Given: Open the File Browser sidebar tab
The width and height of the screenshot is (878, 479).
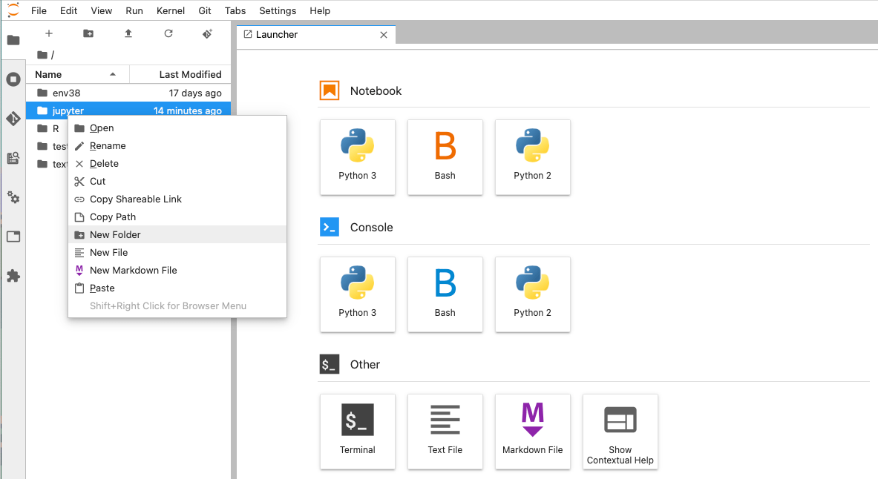Looking at the screenshot, I should (13, 40).
